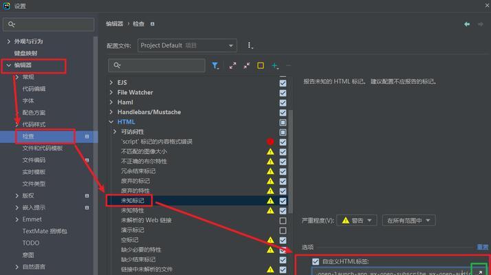Click the green plus add inspection icon
This screenshot has width=491, height=275.
275,65
